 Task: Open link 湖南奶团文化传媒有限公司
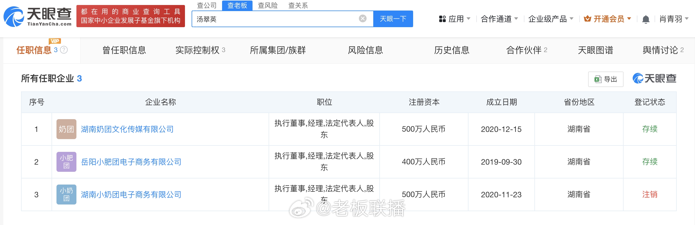pos(127,129)
